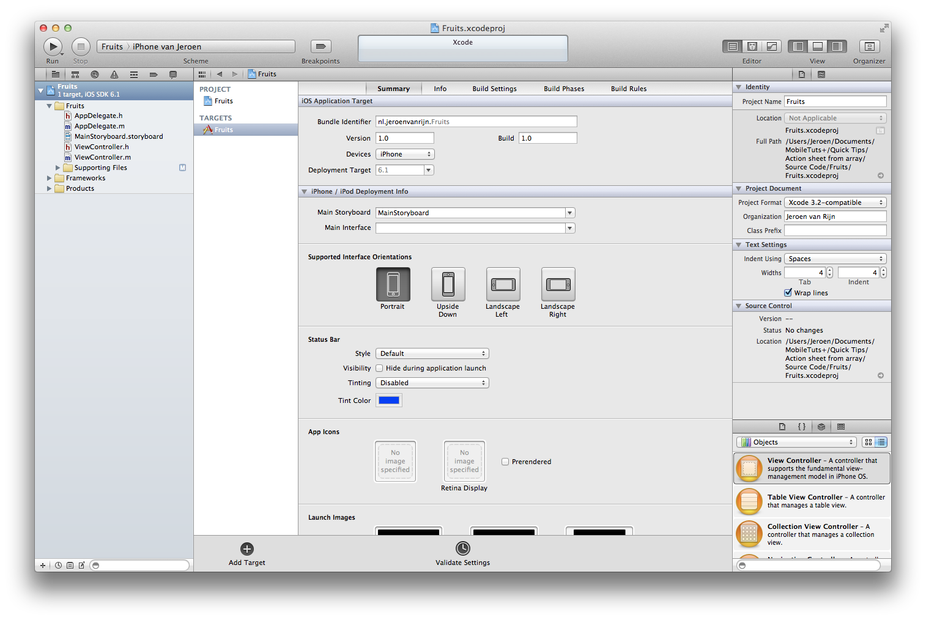Switch to the Build Phases tab

pos(564,89)
